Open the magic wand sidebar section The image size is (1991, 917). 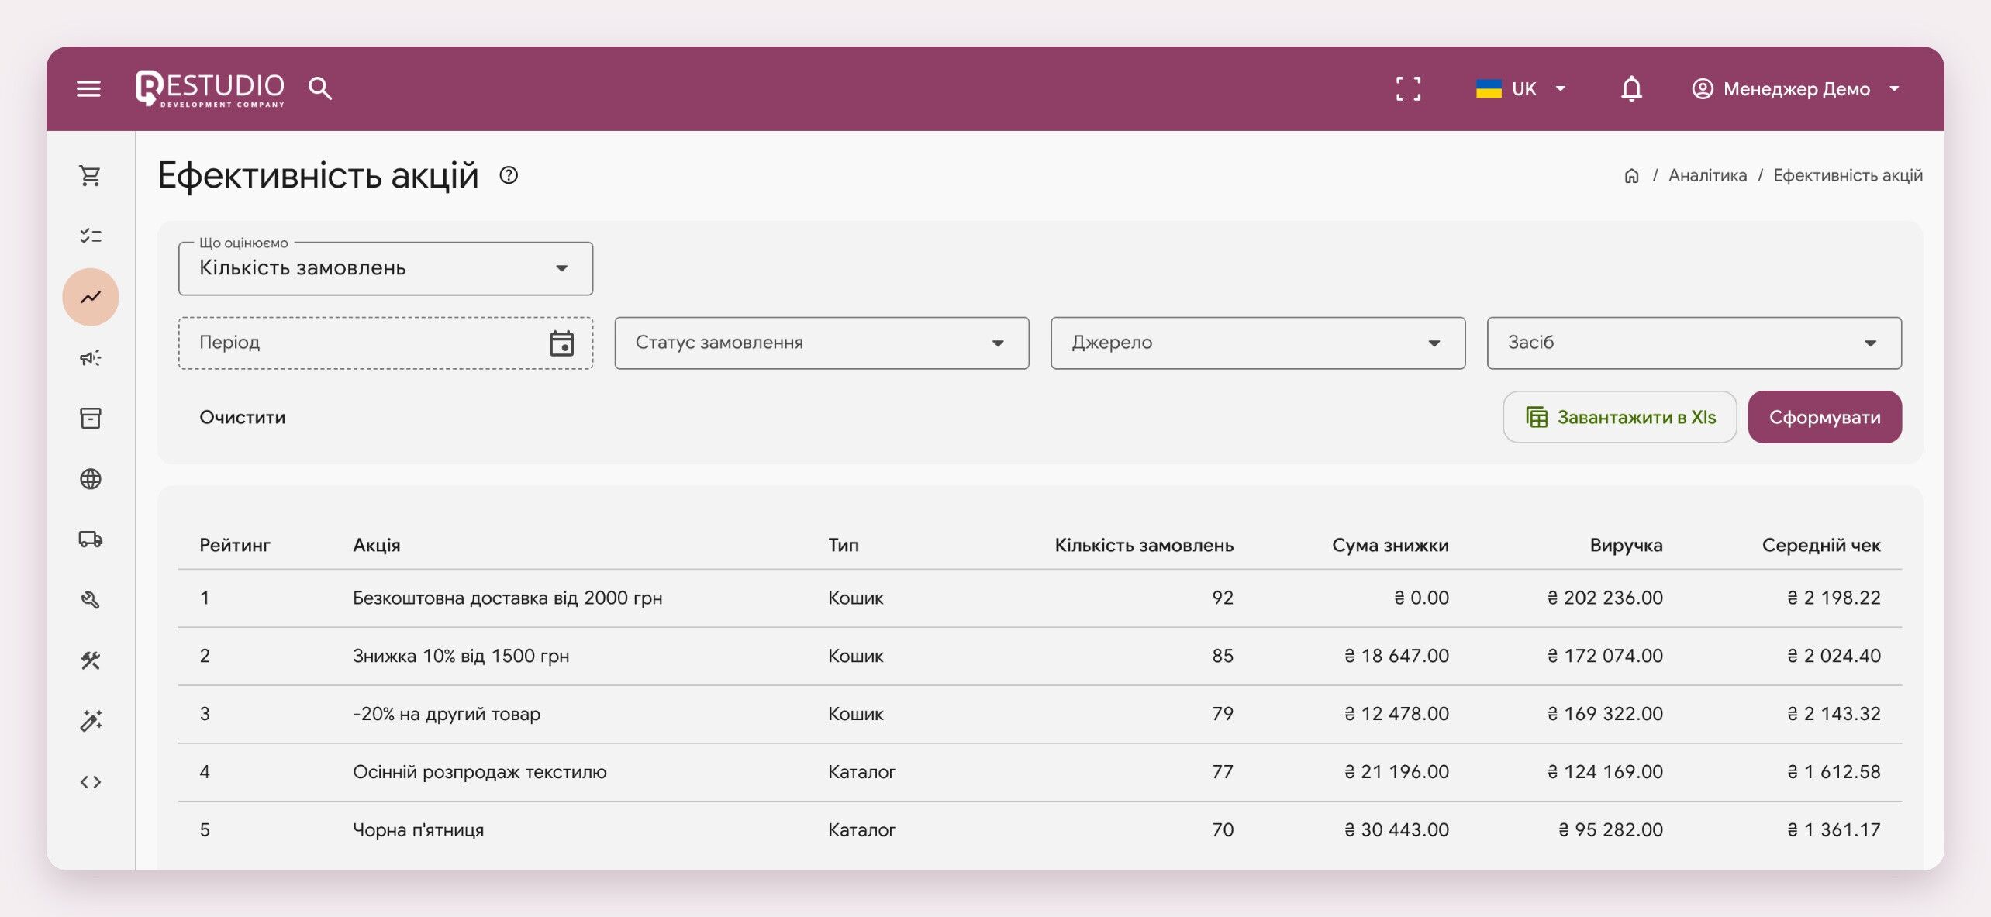(90, 720)
